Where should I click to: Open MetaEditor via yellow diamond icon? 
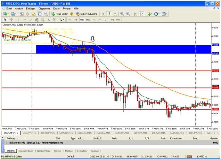tap(72, 14)
